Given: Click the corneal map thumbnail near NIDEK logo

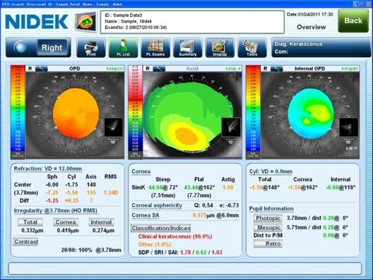Looking at the screenshot, I should (85, 22).
